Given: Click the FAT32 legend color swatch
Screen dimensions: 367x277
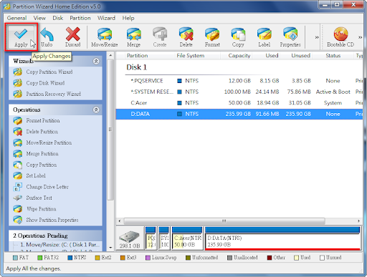Looking at the screenshot, I should 40,258.
